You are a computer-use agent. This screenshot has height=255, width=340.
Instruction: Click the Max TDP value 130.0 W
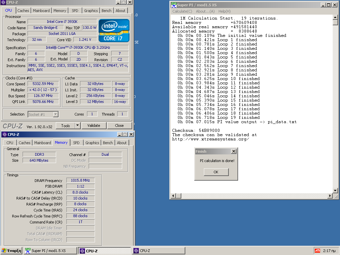(90, 28)
